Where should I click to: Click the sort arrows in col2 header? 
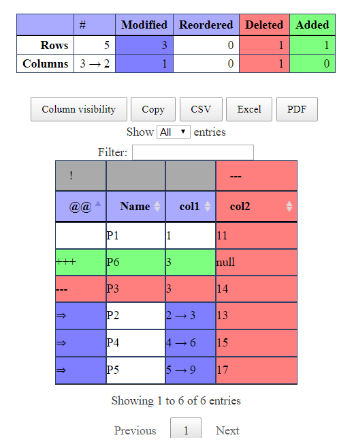[x=289, y=207]
